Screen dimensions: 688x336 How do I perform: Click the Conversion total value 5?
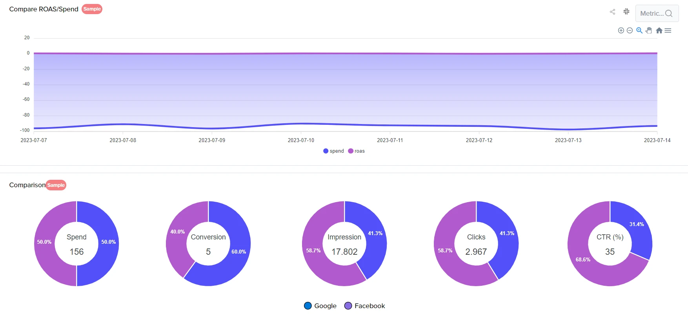pos(208,252)
